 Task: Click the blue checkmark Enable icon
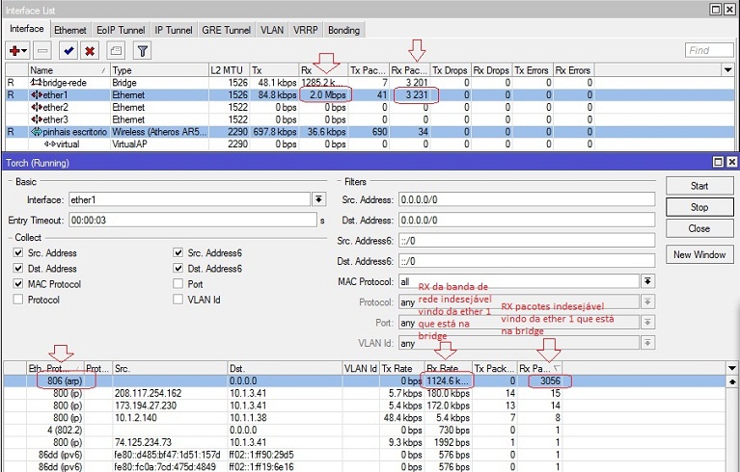tap(69, 50)
